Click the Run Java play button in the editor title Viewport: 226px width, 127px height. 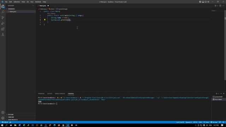point(215,6)
